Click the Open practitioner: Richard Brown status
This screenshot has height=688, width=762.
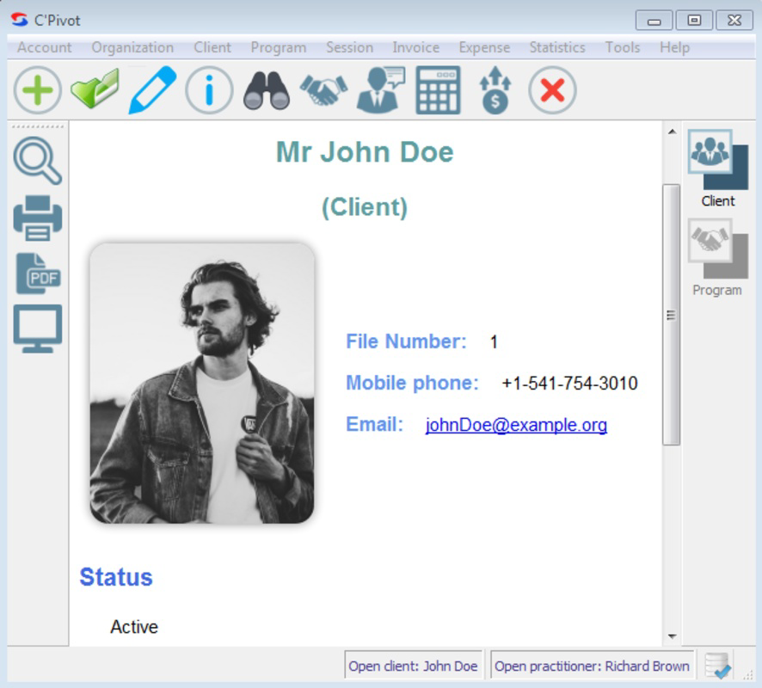[592, 666]
